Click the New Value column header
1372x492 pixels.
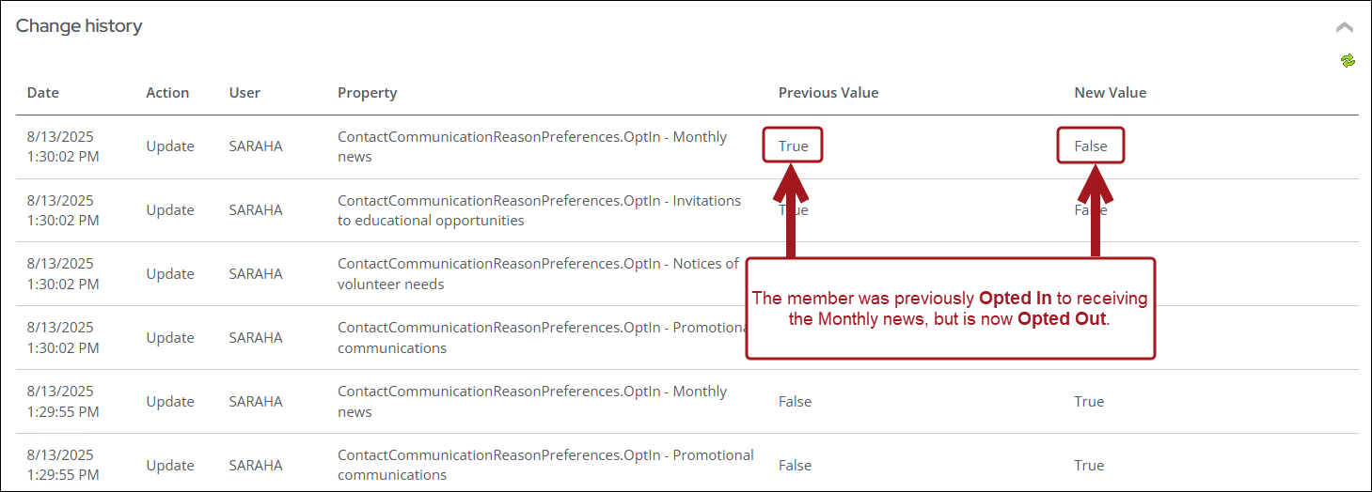pyautogui.click(x=1111, y=93)
